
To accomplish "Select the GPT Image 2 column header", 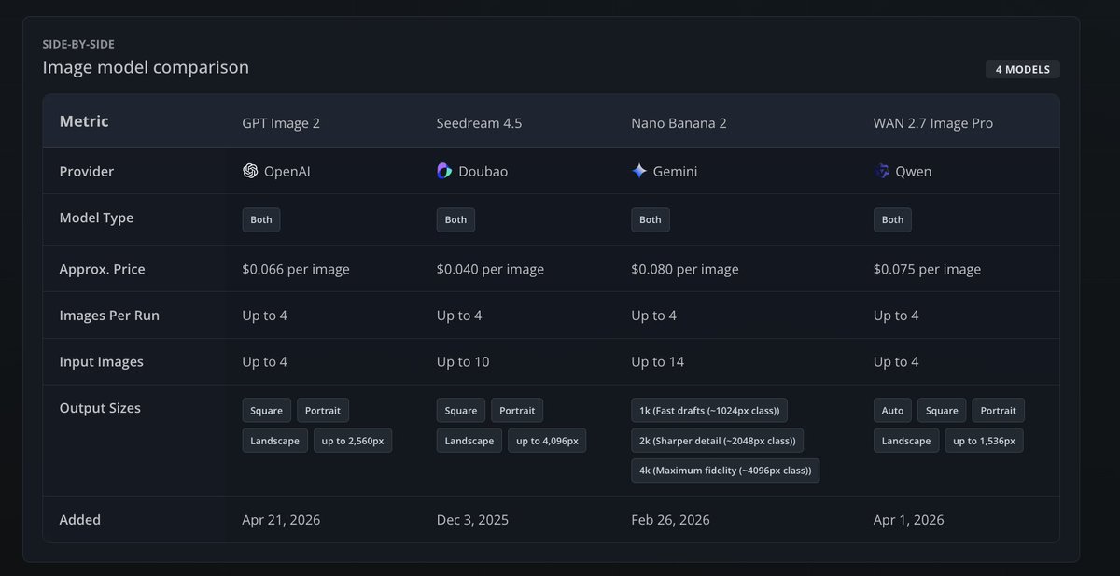I will [281, 122].
